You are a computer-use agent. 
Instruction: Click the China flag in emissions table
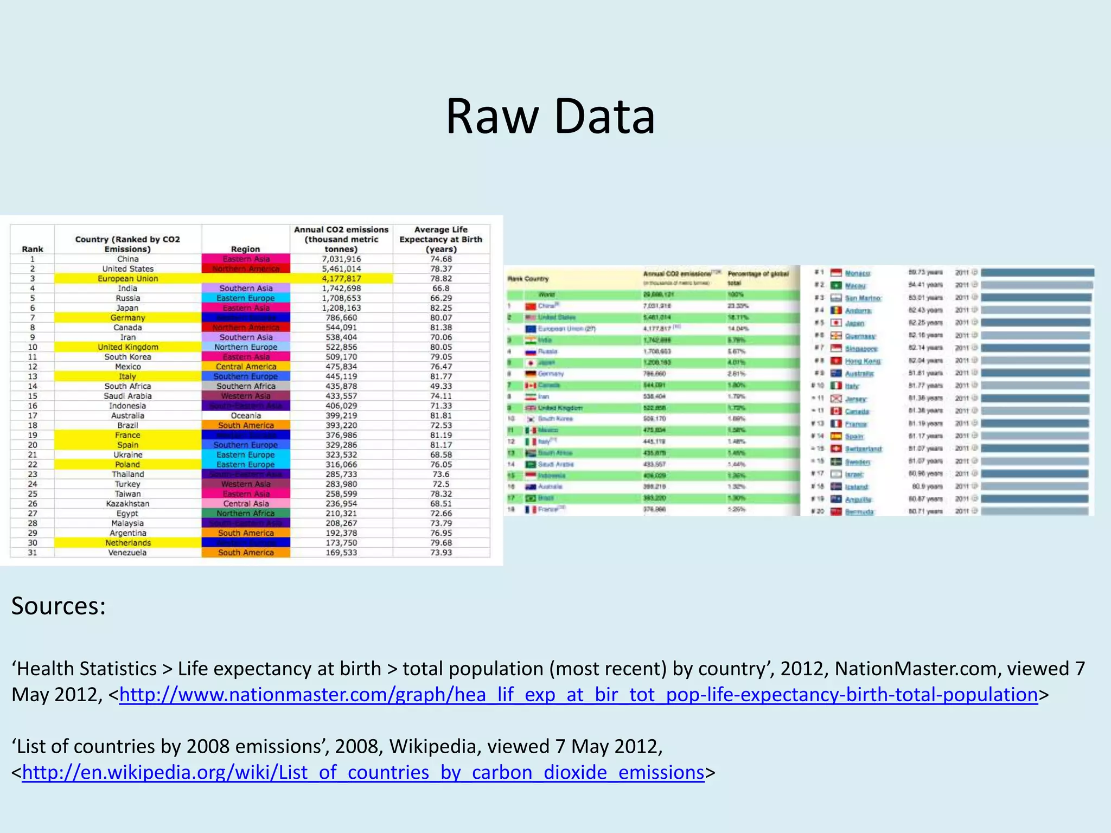tap(531, 306)
